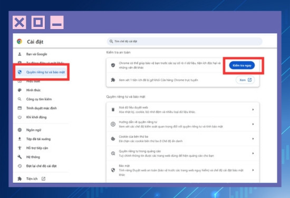This screenshot has height=198, width=290.
Task: Click the shield check icon in the Kiểm tra an toàn card
Action: click(x=113, y=65)
